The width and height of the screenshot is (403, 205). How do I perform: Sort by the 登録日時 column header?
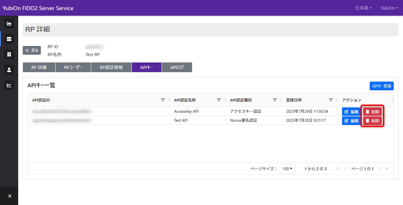coord(294,100)
